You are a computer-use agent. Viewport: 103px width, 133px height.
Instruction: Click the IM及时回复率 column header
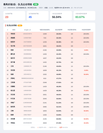tap(86, 30)
